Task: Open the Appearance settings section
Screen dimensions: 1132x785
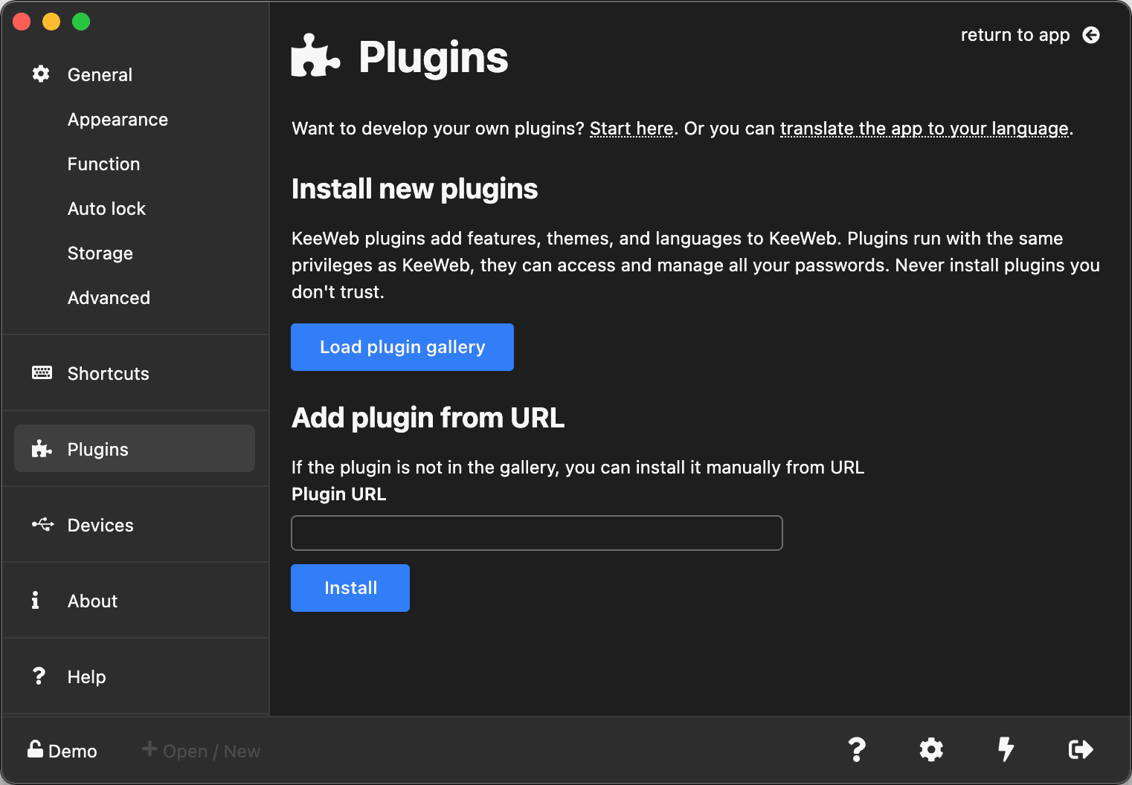Action: (118, 120)
